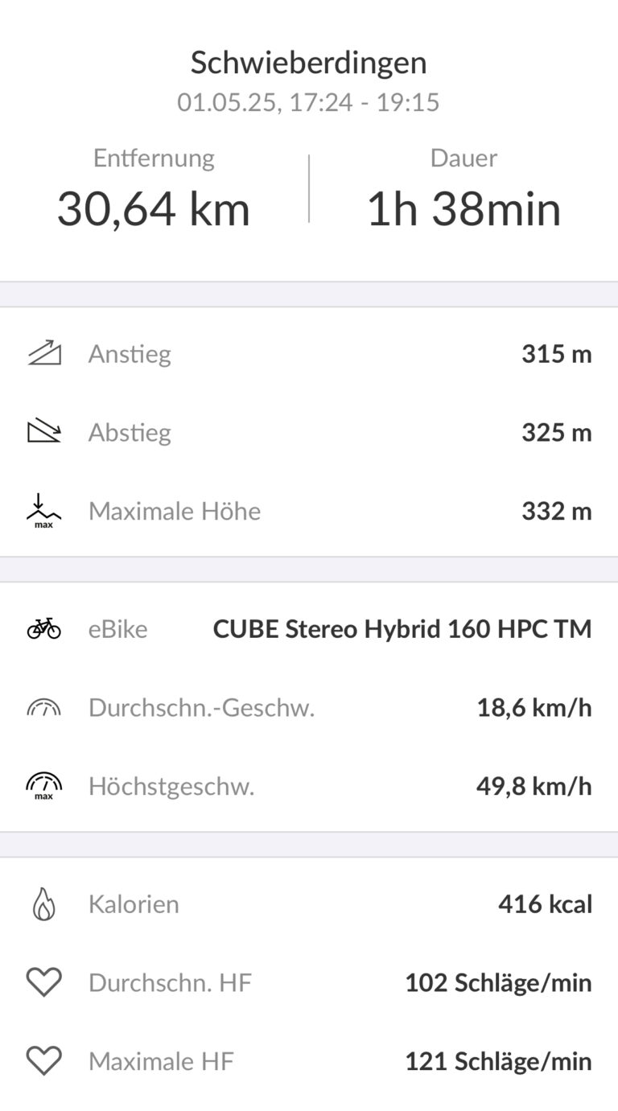Tap the 49,8 km/h top speed value
Screen dimensions: 618x1111
[x=534, y=785]
